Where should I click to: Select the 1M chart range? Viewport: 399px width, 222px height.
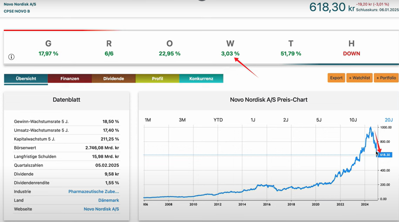coord(148,120)
